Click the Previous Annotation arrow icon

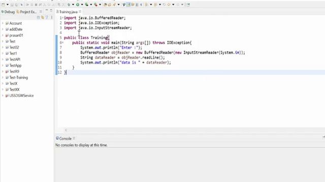tap(155, 5)
